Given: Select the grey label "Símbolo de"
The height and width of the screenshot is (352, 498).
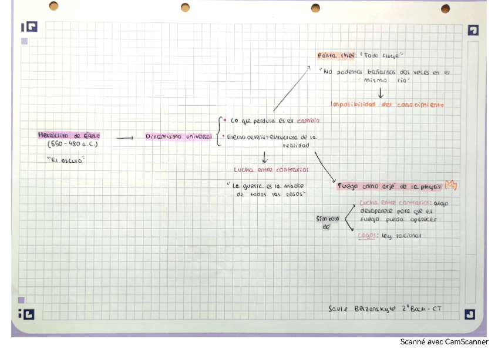Looking at the screenshot, I should pyautogui.click(x=328, y=223).
